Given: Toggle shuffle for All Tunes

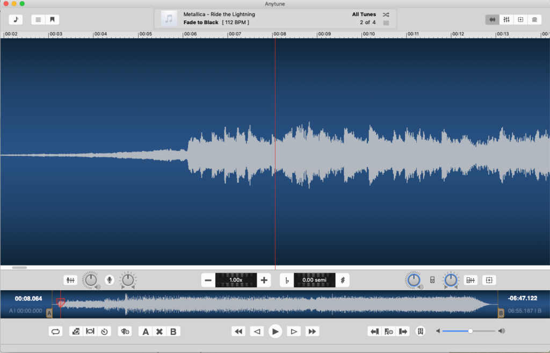Looking at the screenshot, I should [386, 15].
